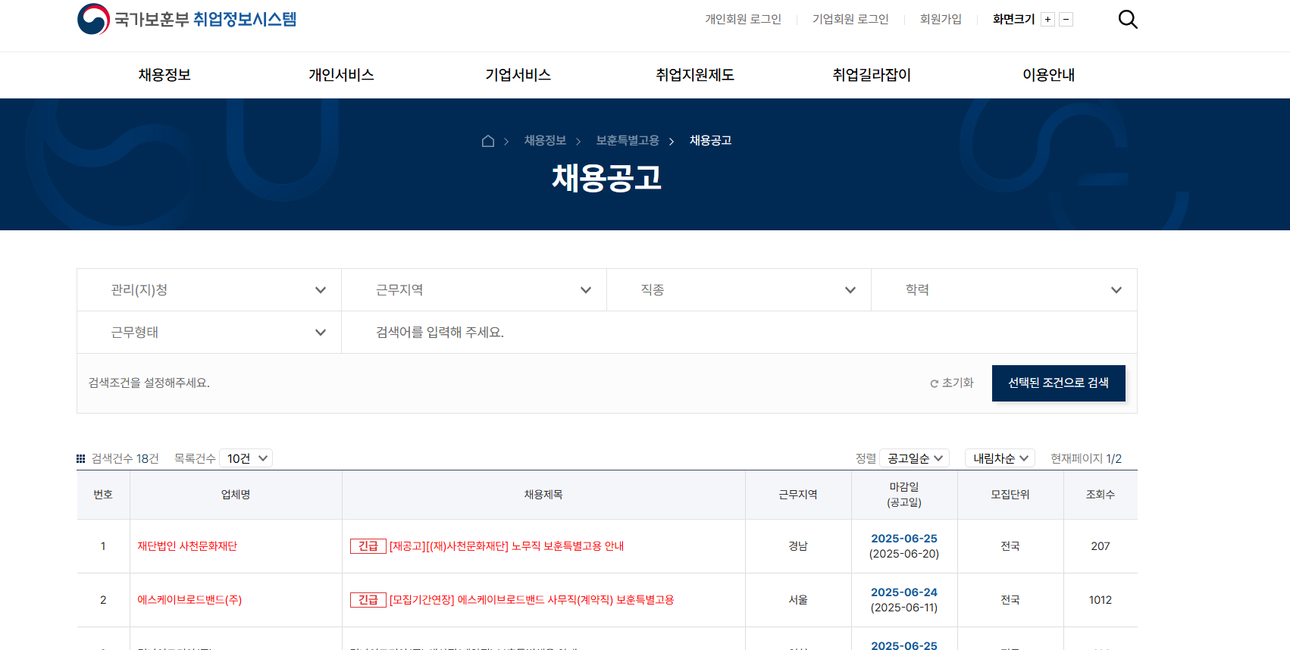Decrease screen size with minus button
This screenshot has height=650, width=1290.
[1066, 20]
